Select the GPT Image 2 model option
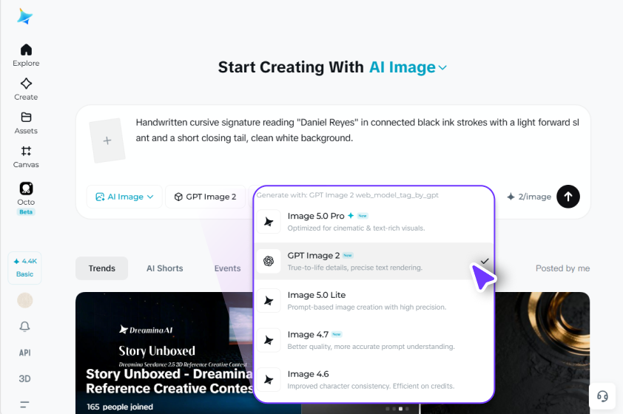This screenshot has height=414, width=623. point(374,261)
